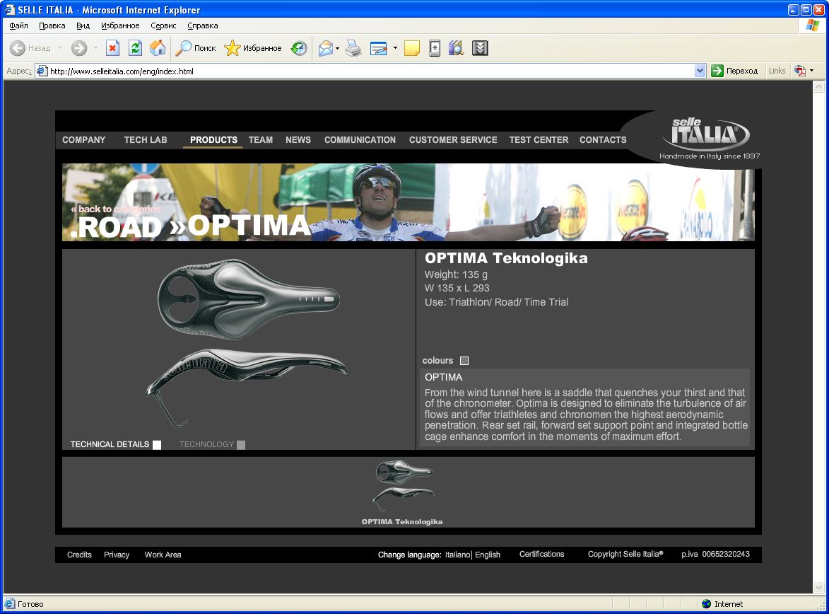Image resolution: width=829 pixels, height=614 pixels.
Task: Click the phone-like device toolbar icon
Action: point(435,48)
